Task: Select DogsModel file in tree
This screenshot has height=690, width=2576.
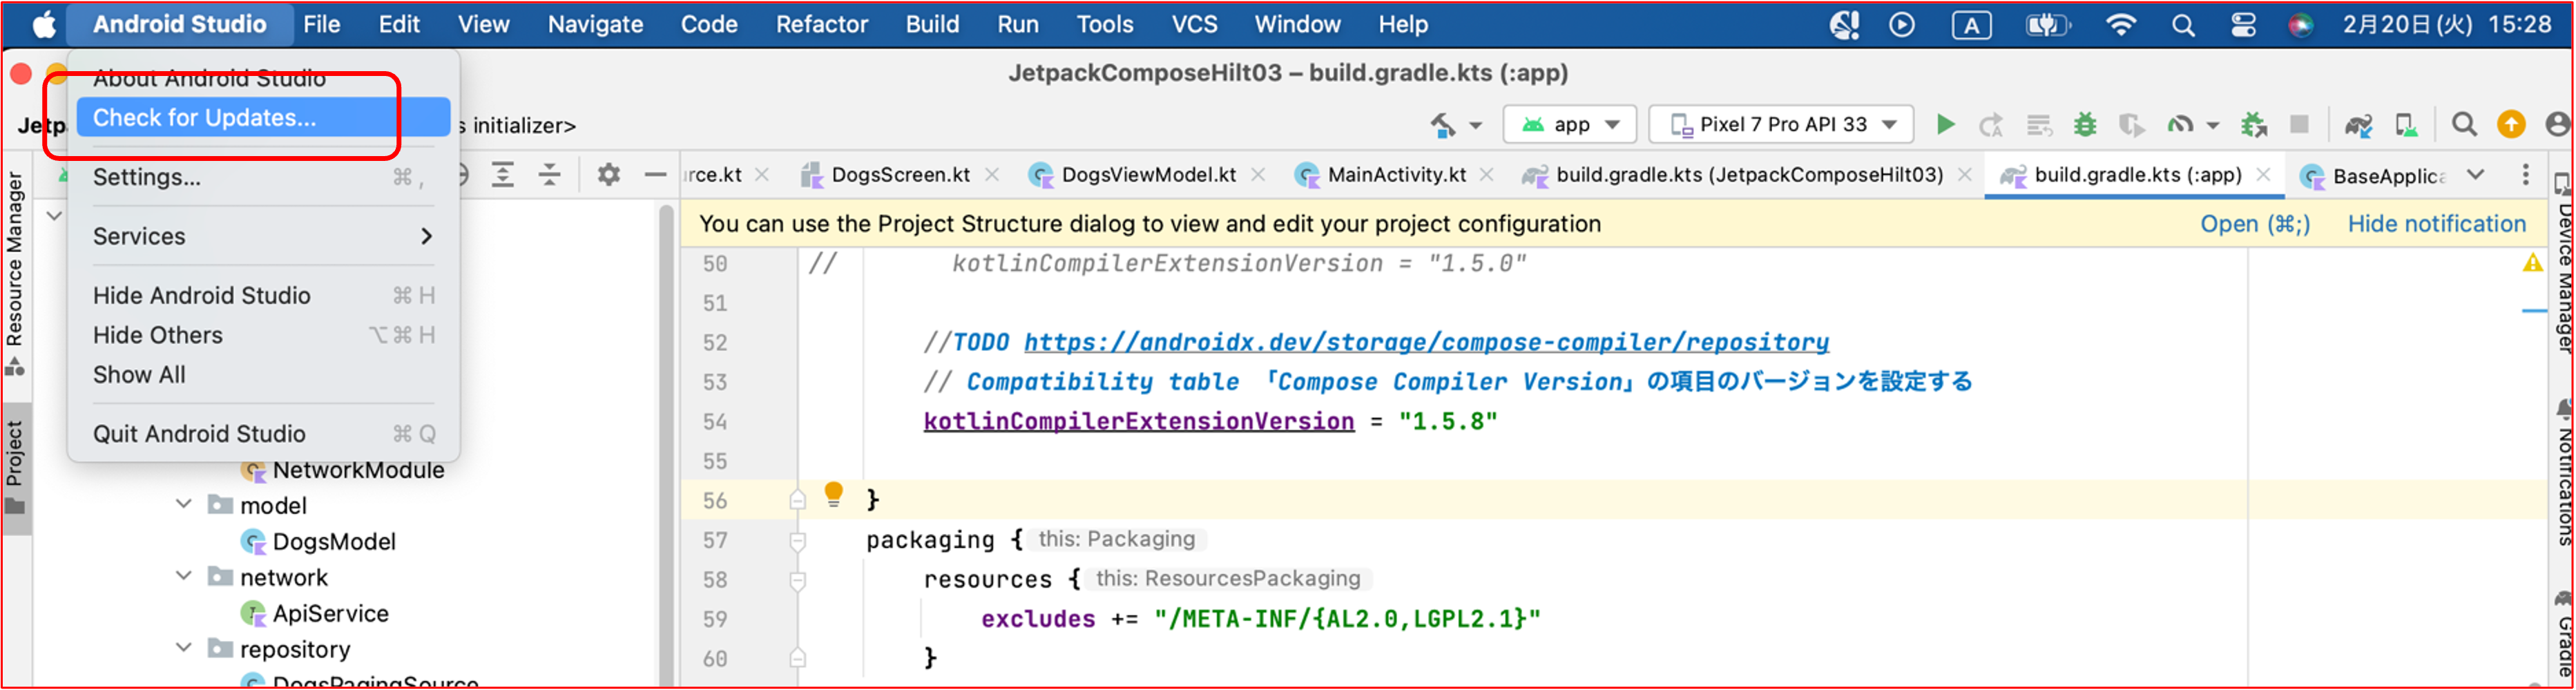Action: [x=333, y=542]
